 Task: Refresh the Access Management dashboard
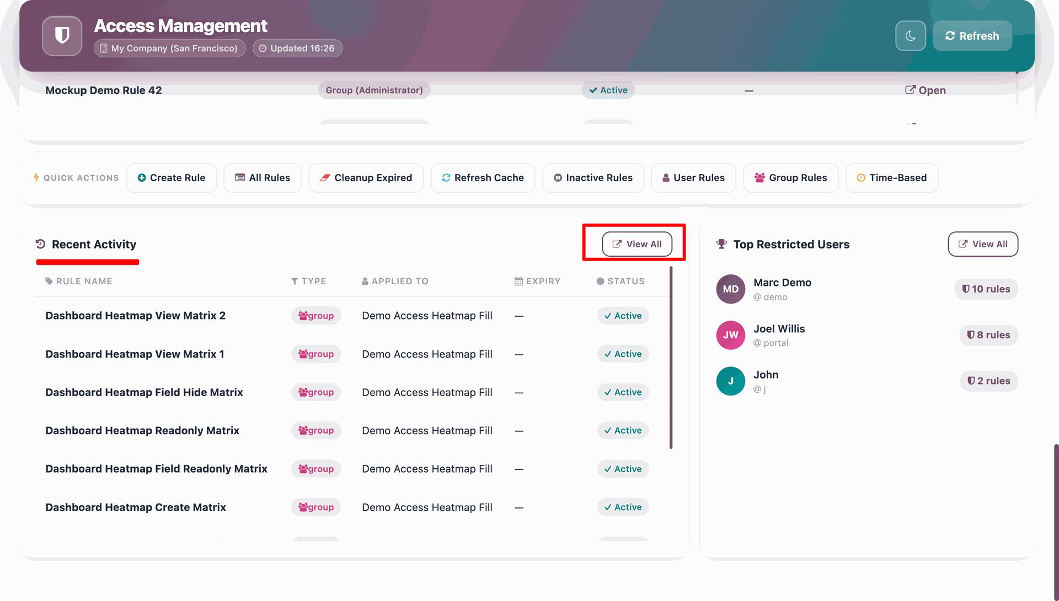point(972,36)
